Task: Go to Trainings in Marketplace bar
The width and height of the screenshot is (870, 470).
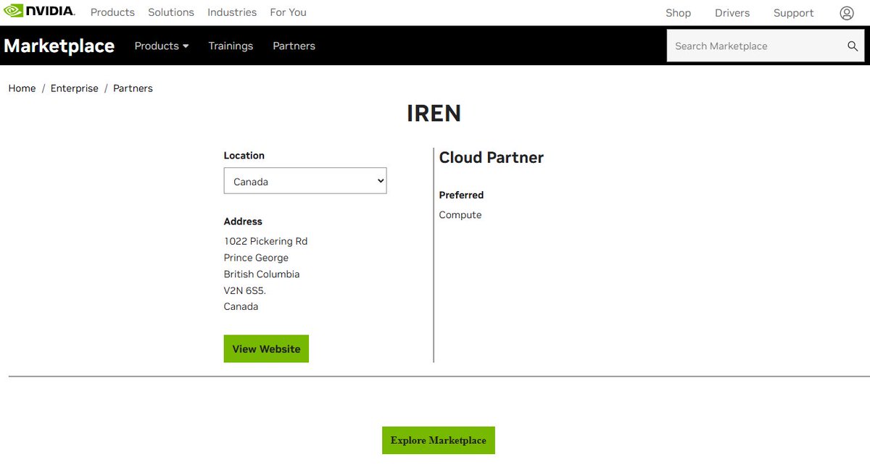Action: (x=231, y=46)
